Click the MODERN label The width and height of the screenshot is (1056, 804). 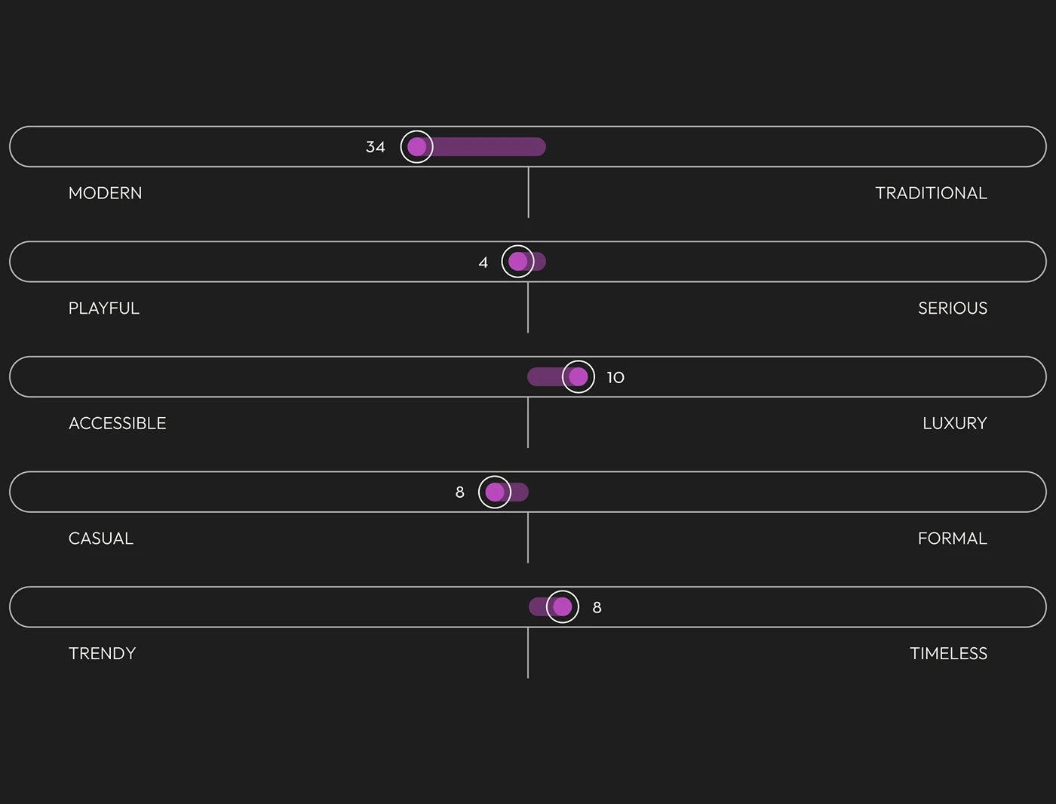pos(105,193)
